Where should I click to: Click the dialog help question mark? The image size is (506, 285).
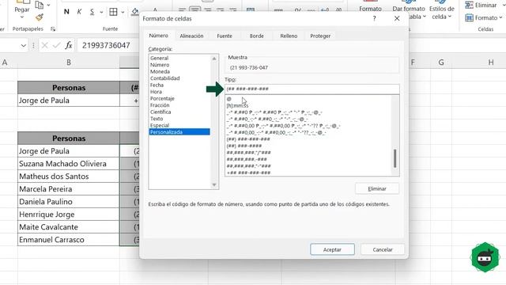click(x=374, y=19)
